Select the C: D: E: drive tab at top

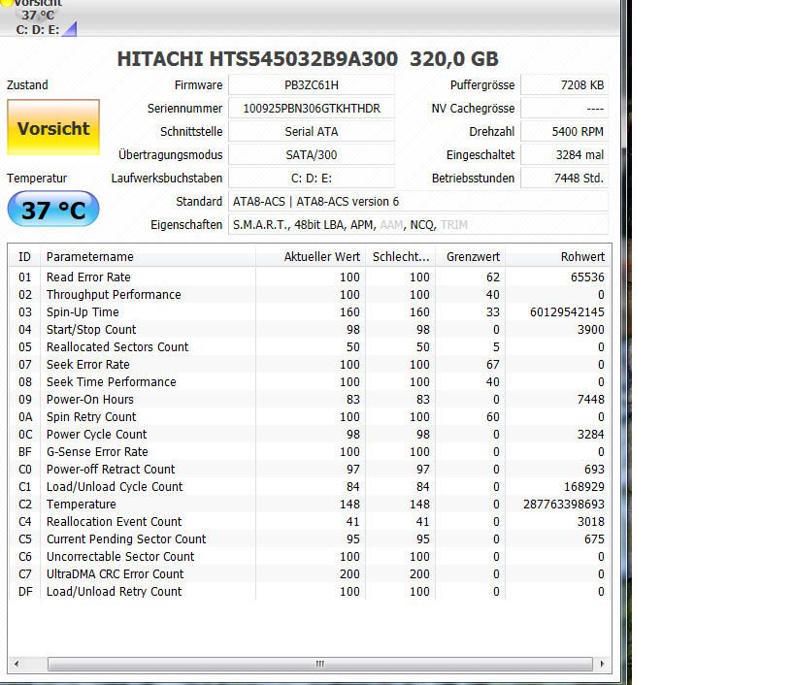pos(40,18)
